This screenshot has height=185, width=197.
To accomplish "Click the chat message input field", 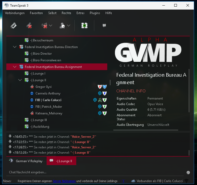I will 95,172.
